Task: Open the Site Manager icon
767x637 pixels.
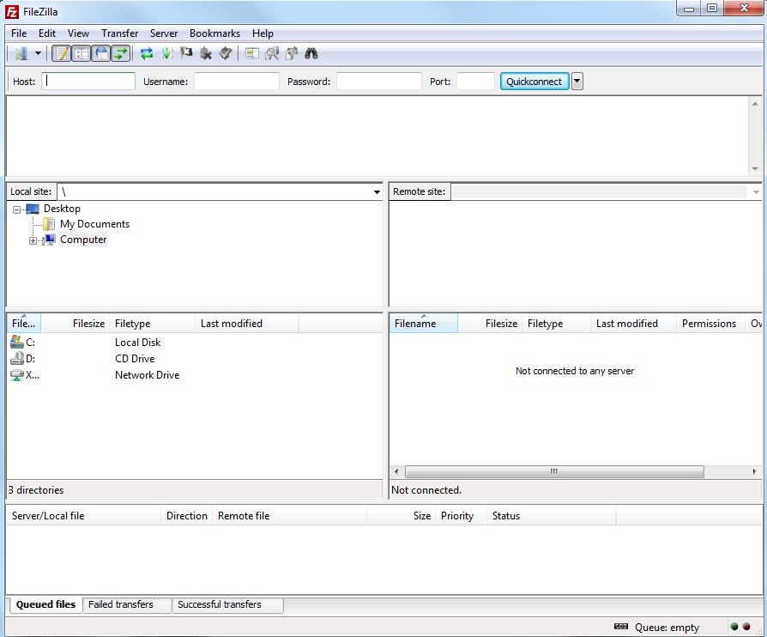Action: (21, 53)
